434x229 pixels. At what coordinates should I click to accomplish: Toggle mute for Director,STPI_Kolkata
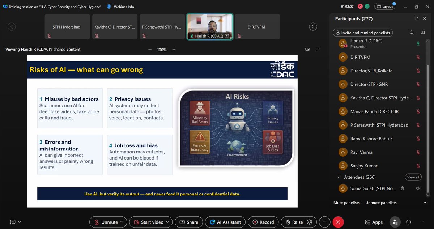point(418,71)
